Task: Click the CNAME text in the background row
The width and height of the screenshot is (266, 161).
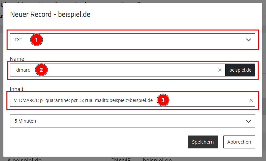Action: [x=120, y=159]
